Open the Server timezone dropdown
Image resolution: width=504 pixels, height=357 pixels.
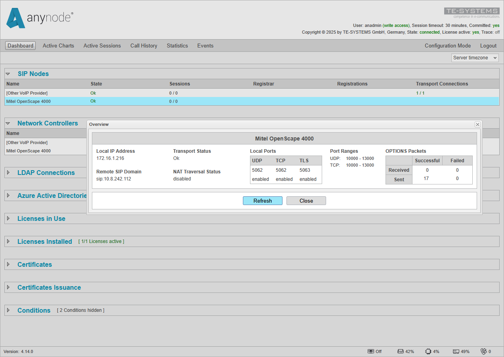coord(475,57)
